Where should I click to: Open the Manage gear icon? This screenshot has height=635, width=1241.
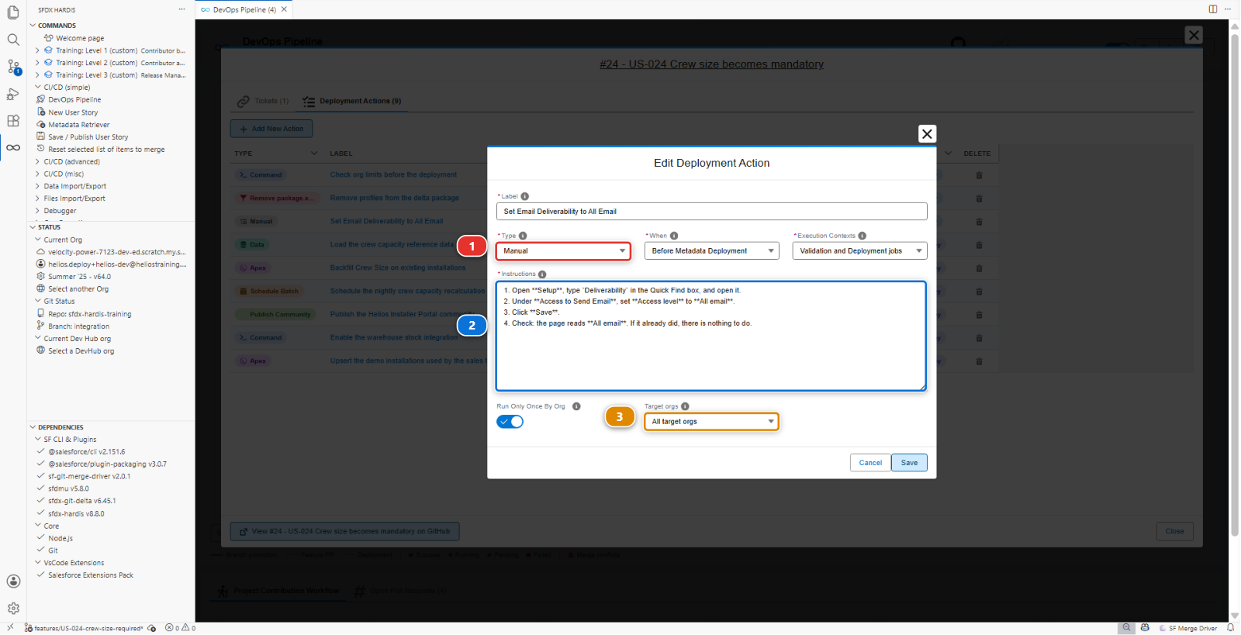13,609
